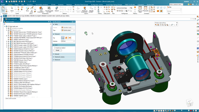
Task: Toggle visibility of Krokový motor par:2
Action: coord(9,34)
